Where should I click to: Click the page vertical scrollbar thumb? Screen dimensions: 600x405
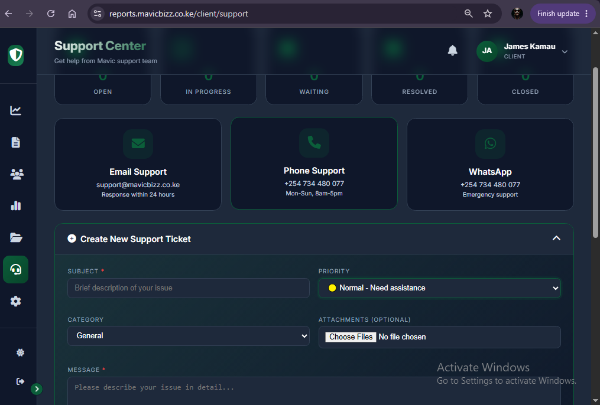[x=595, y=153]
